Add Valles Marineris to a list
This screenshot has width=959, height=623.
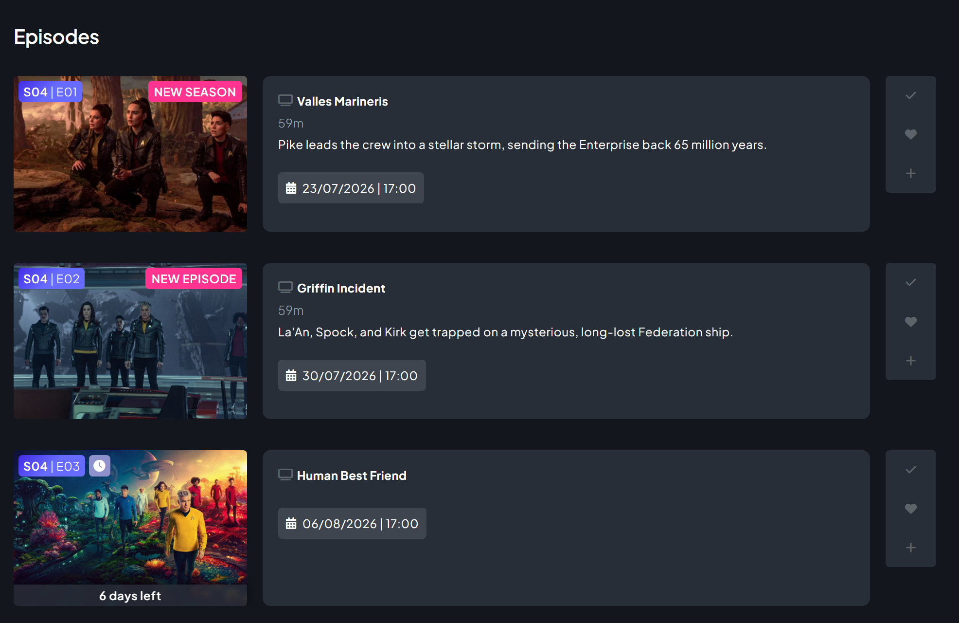click(910, 173)
